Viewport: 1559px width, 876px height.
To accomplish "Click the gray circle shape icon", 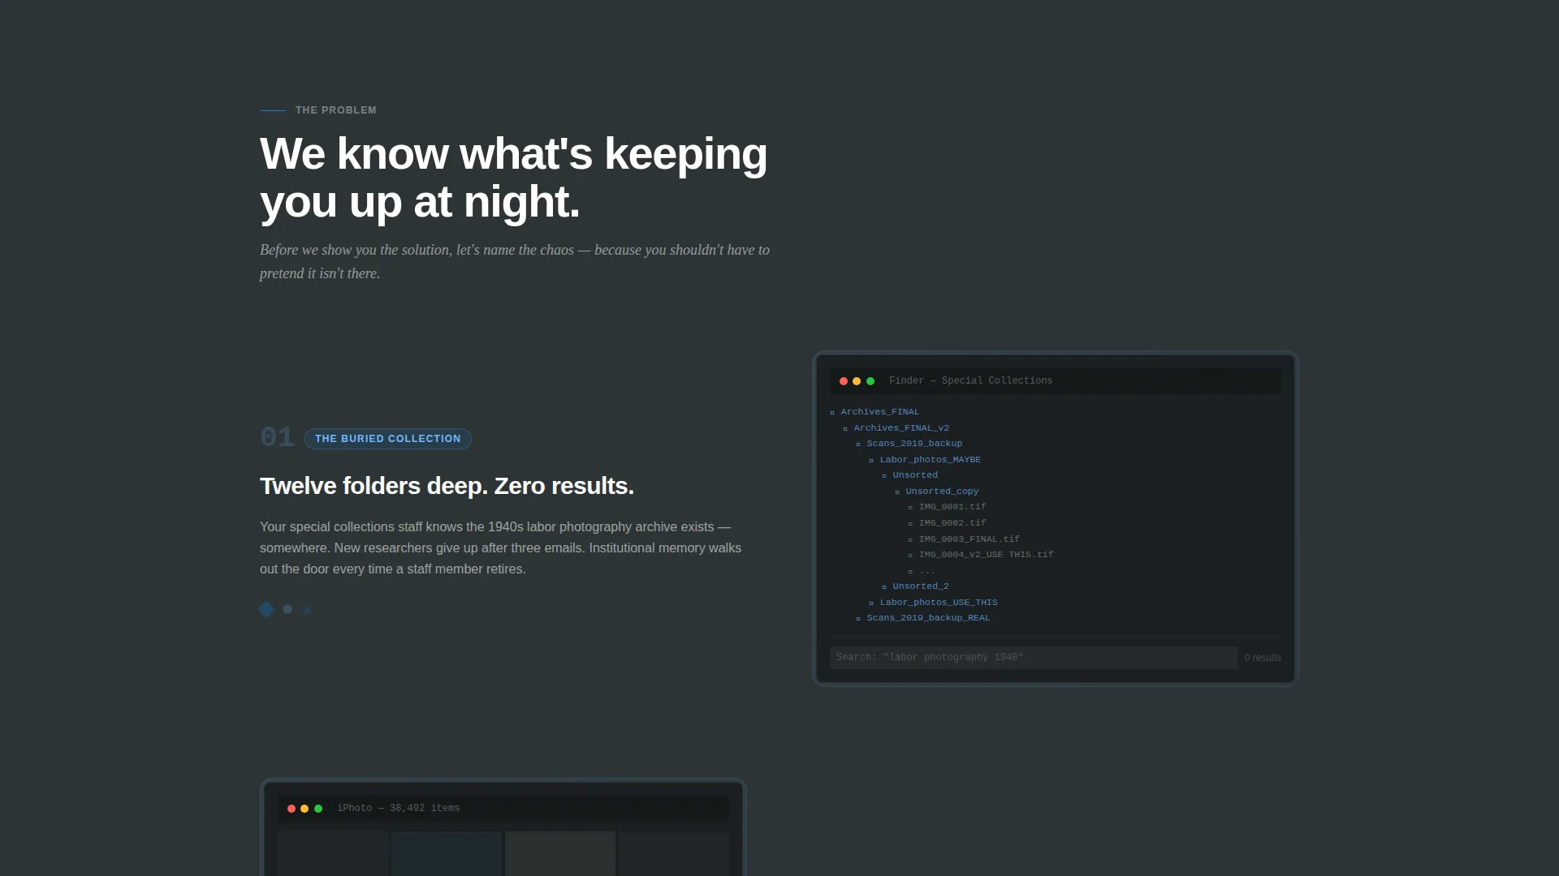I will point(287,609).
